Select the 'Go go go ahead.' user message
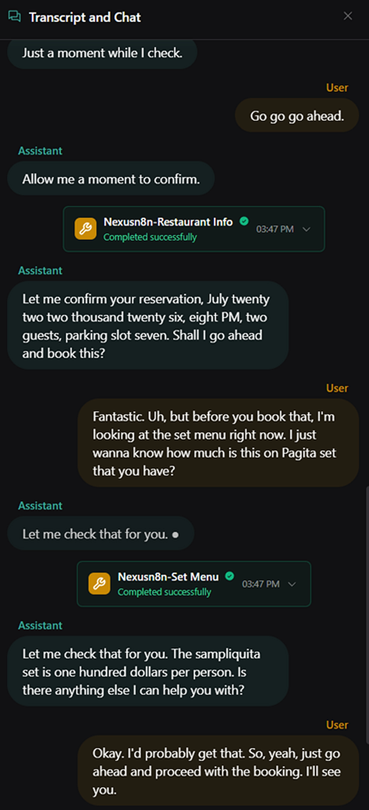This screenshot has height=810, width=369. click(x=297, y=116)
